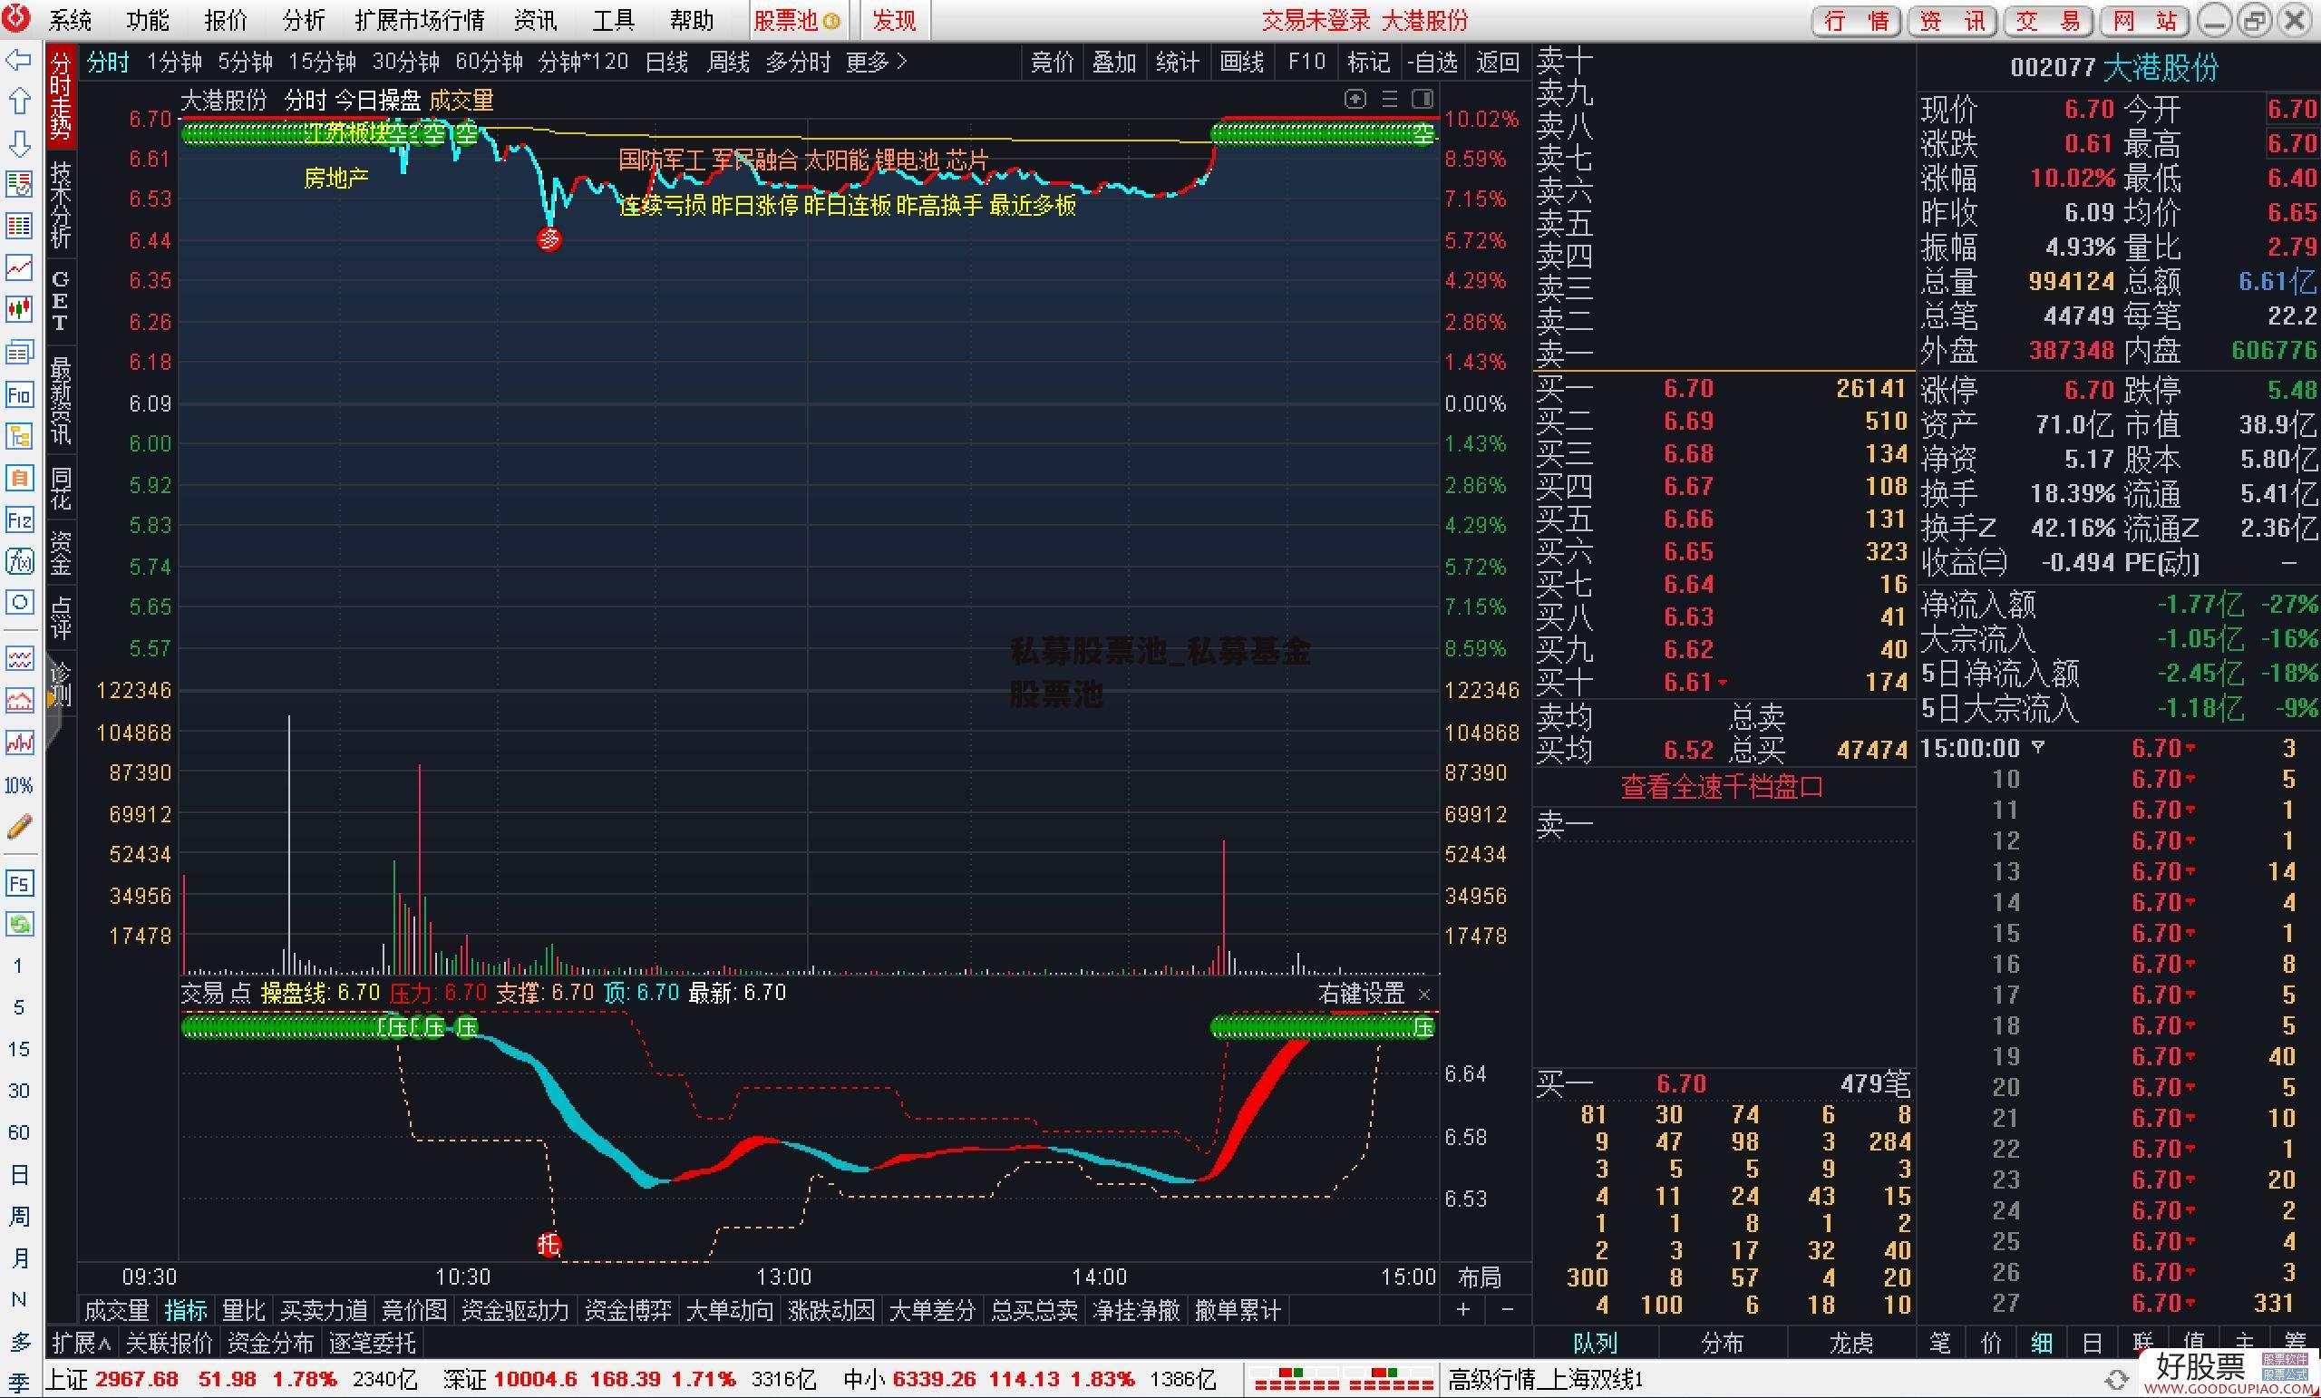Click the circle icon in left sidebar
Image resolution: width=2321 pixels, height=1398 pixels.
19,602
